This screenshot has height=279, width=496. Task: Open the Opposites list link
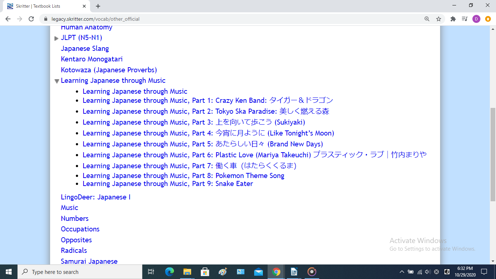click(x=76, y=240)
